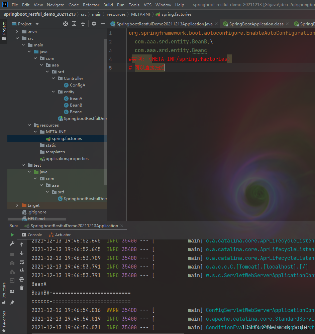Viewport: 315px width, 334px height.
Task: Select the Actuator tab
Action: tap(60, 235)
